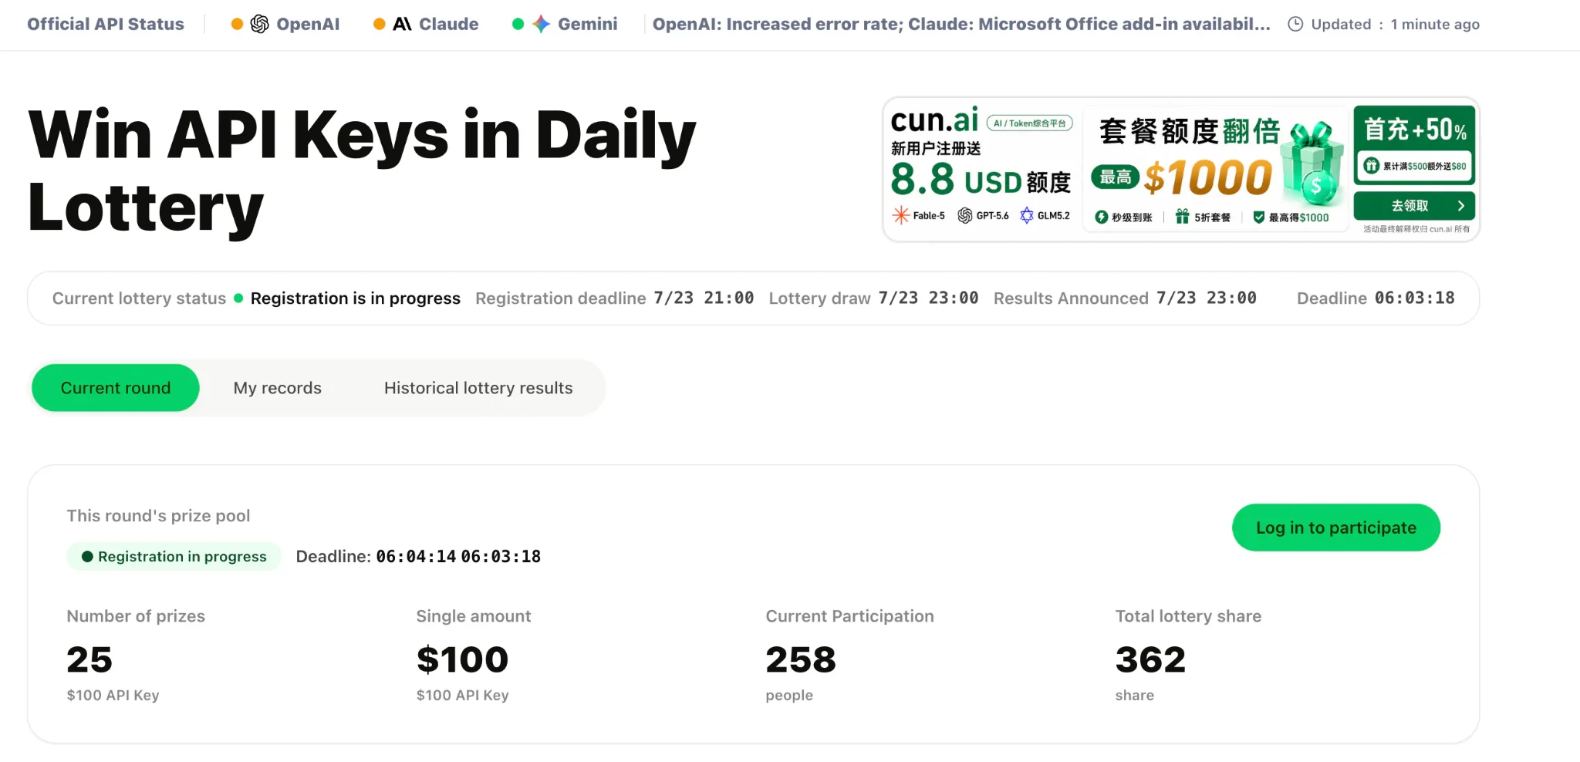Click the Registration deadline 7/23 21:00 value
Viewport: 1580px width, 762px height.
tap(704, 298)
